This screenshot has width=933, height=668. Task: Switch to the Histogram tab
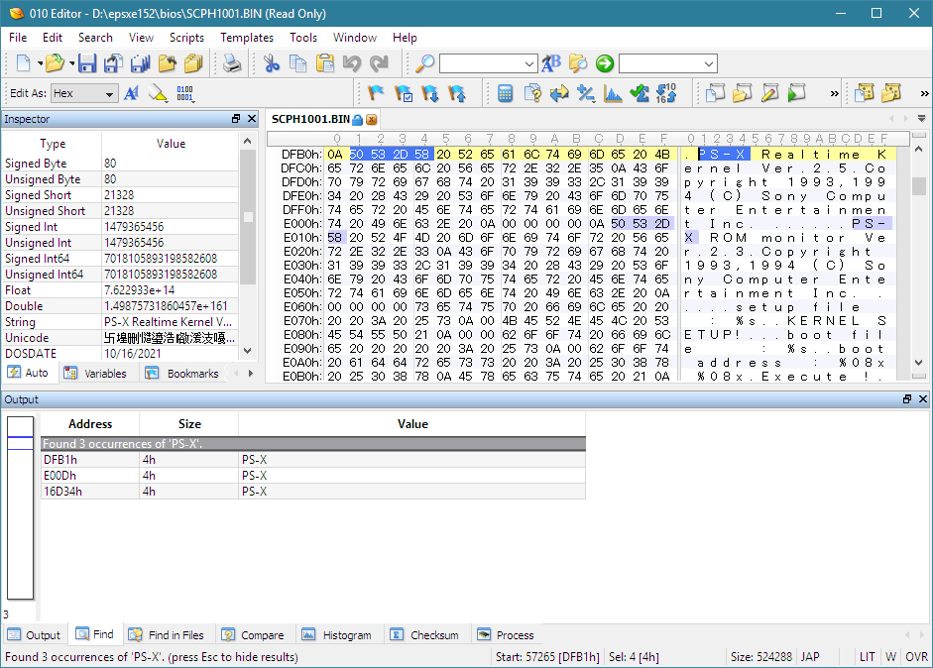pyautogui.click(x=336, y=634)
